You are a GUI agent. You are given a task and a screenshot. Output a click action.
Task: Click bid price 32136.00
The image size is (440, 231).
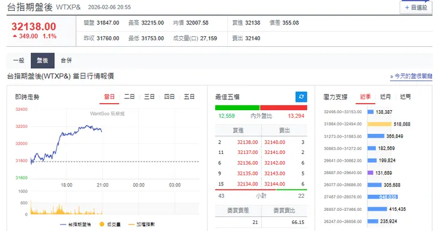247,163
